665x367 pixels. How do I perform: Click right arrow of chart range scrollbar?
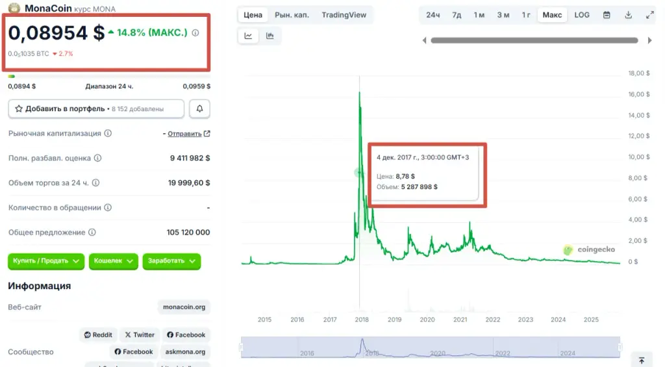tap(649, 40)
